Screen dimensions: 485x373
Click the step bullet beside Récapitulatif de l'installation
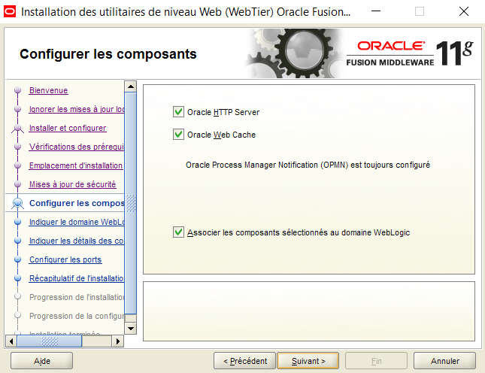(17, 279)
